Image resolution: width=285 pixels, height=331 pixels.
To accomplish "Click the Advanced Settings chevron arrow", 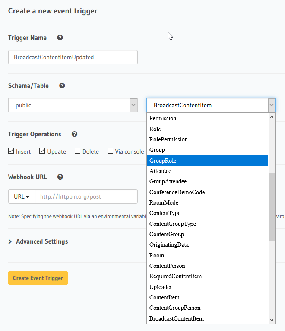I will (10, 241).
